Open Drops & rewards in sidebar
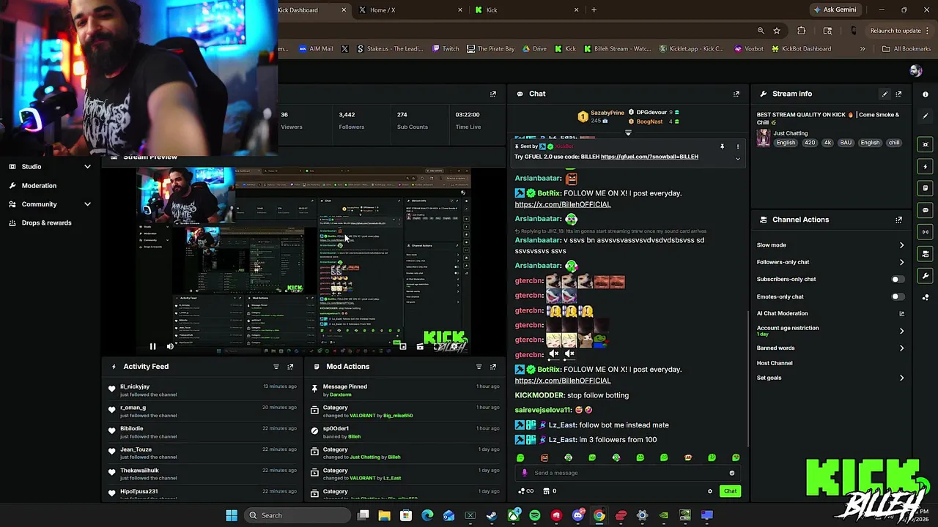 click(x=46, y=223)
